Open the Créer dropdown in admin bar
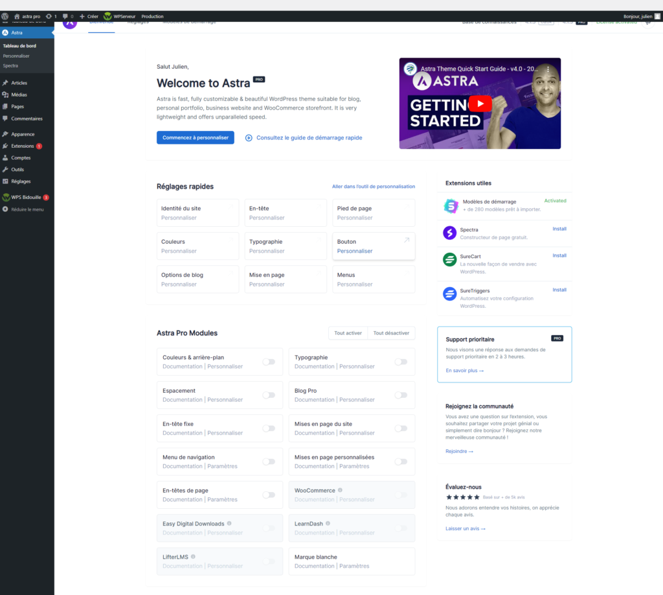Screen dimensions: 663x595 pyautogui.click(x=89, y=16)
